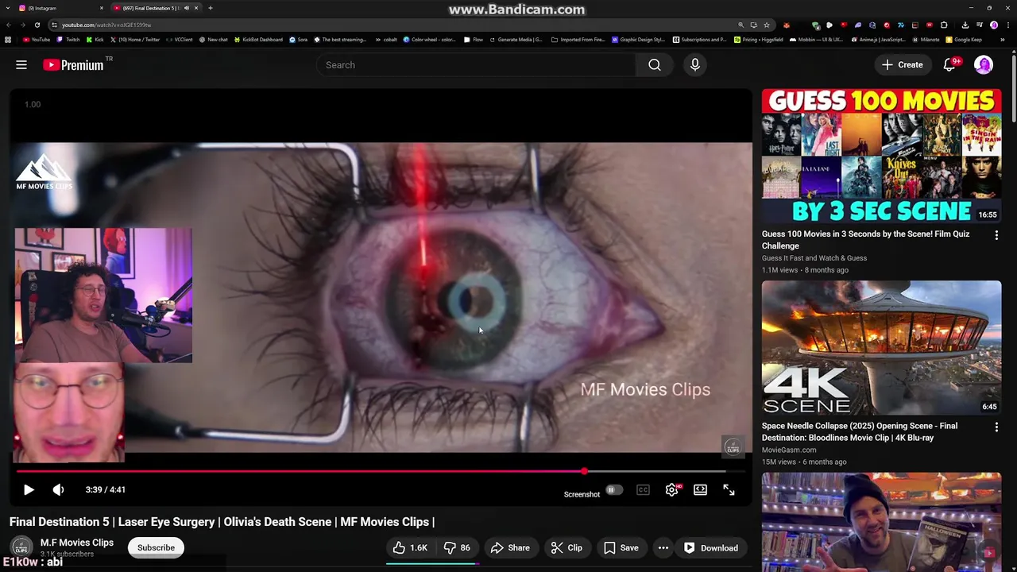Open the Kick bookmark

point(95,40)
